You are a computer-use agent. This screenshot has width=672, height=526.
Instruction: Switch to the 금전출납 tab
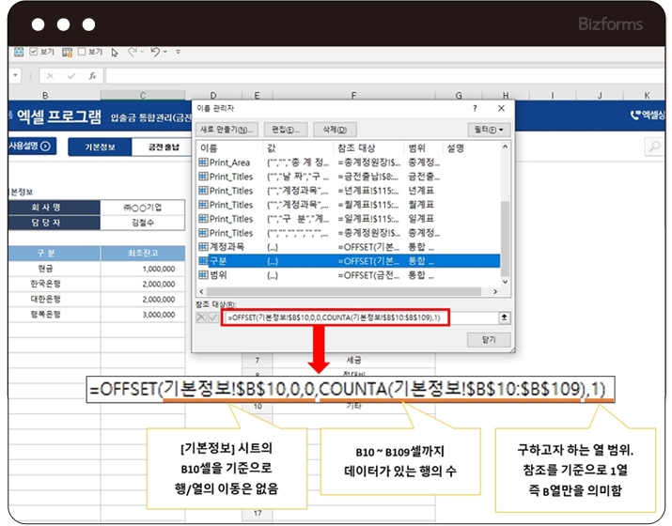(157, 147)
